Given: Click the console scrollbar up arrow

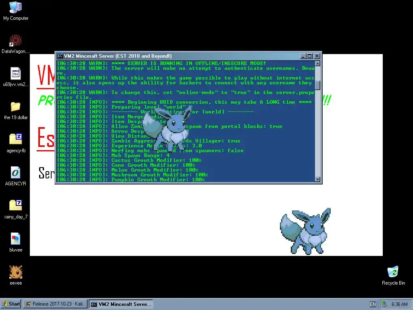Looking at the screenshot, I should tap(318, 63).
